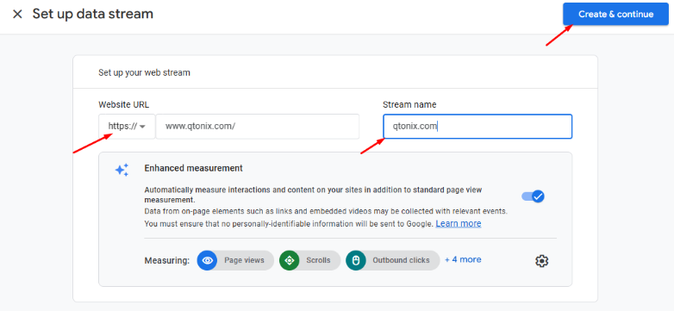Click the Enhanced measurement sparkle icon
Image resolution: width=674 pixels, height=311 pixels.
[122, 170]
